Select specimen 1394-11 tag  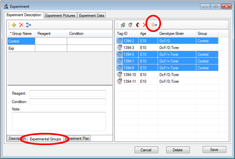point(130,82)
